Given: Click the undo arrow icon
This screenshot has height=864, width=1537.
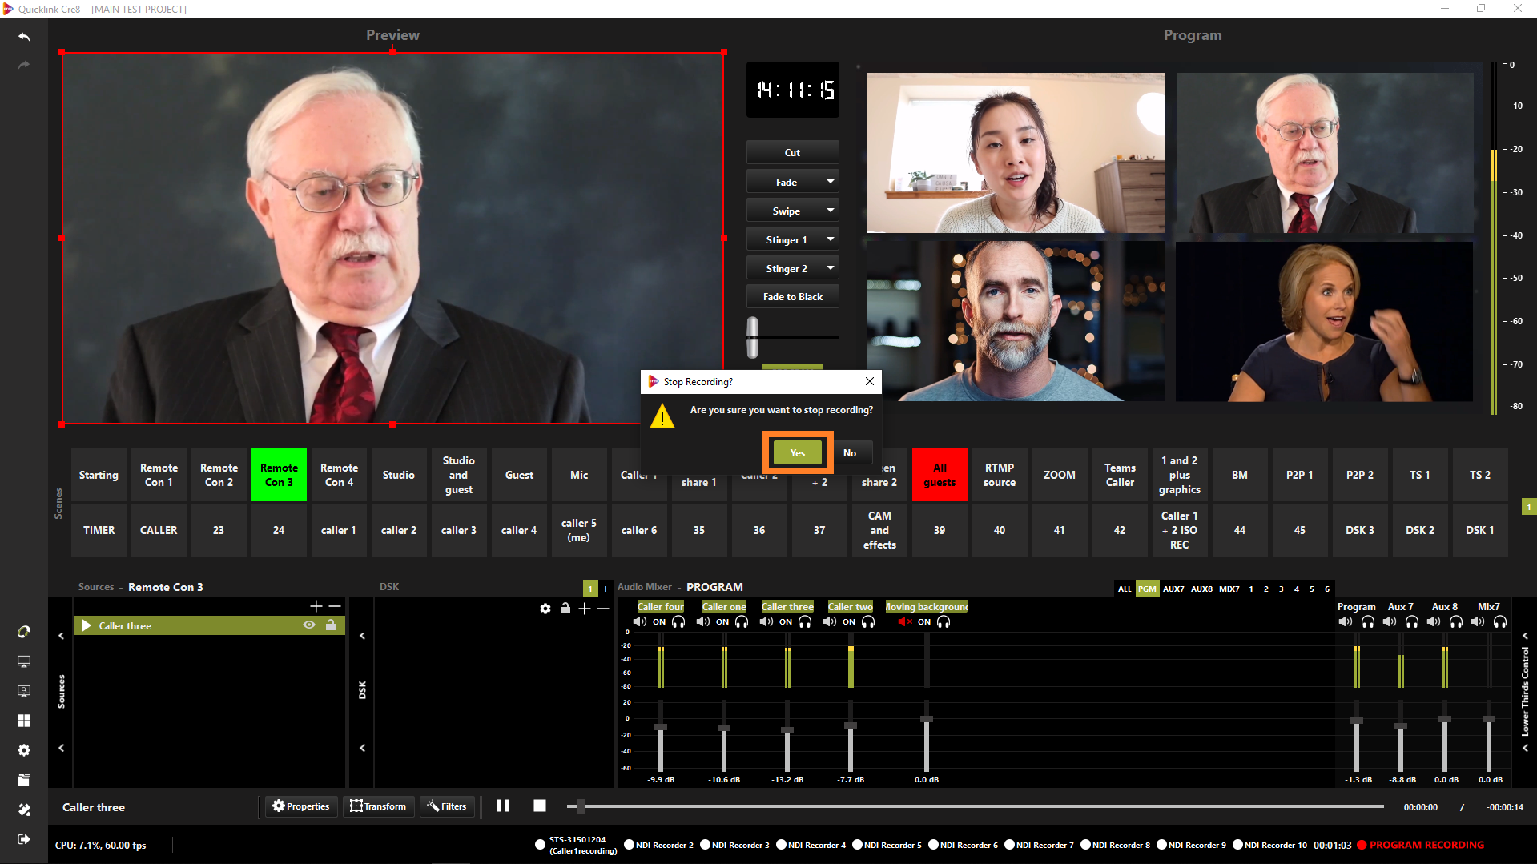Looking at the screenshot, I should [x=24, y=37].
